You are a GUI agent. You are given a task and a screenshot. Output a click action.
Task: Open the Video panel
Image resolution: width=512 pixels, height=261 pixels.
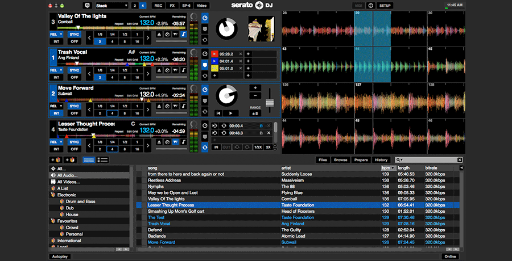coord(202,6)
